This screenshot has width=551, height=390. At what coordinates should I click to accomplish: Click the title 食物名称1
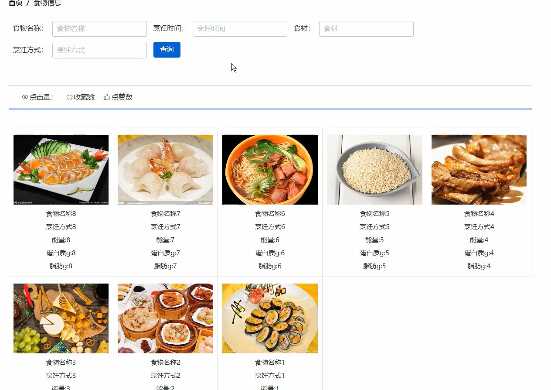tap(270, 363)
